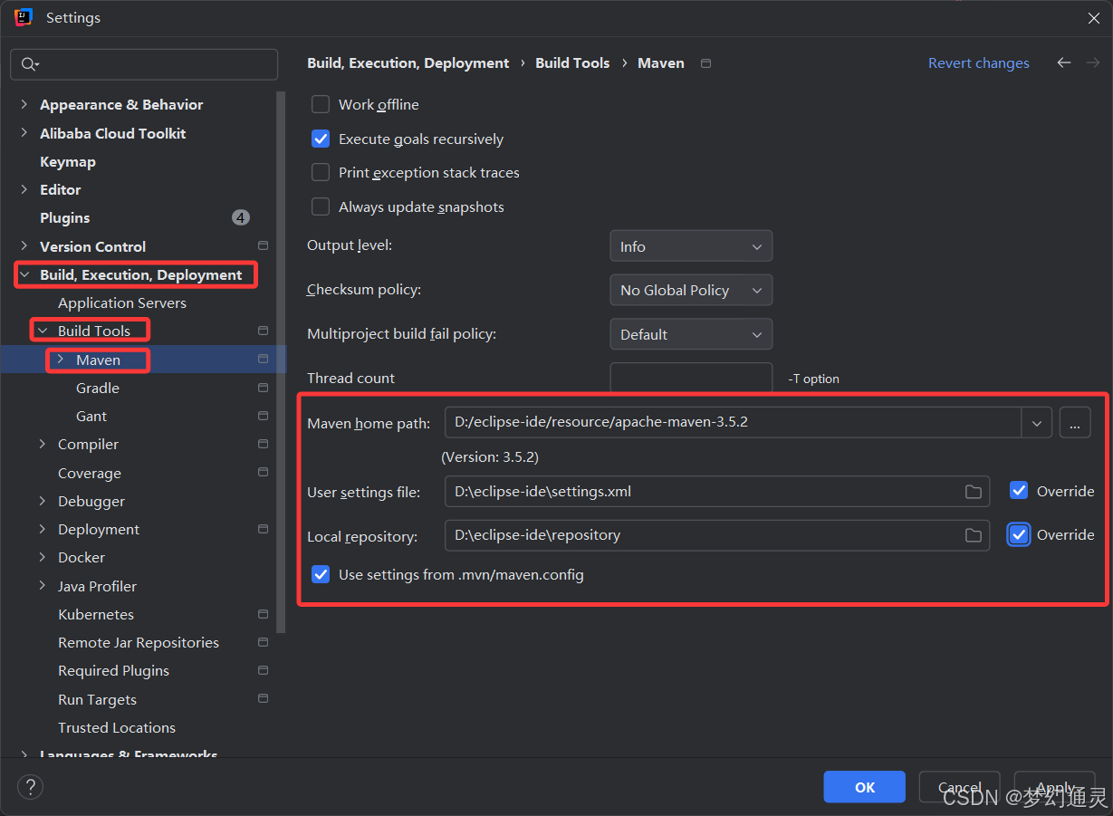1113x816 pixels.
Task: Expand the Editor settings node
Action: point(24,189)
